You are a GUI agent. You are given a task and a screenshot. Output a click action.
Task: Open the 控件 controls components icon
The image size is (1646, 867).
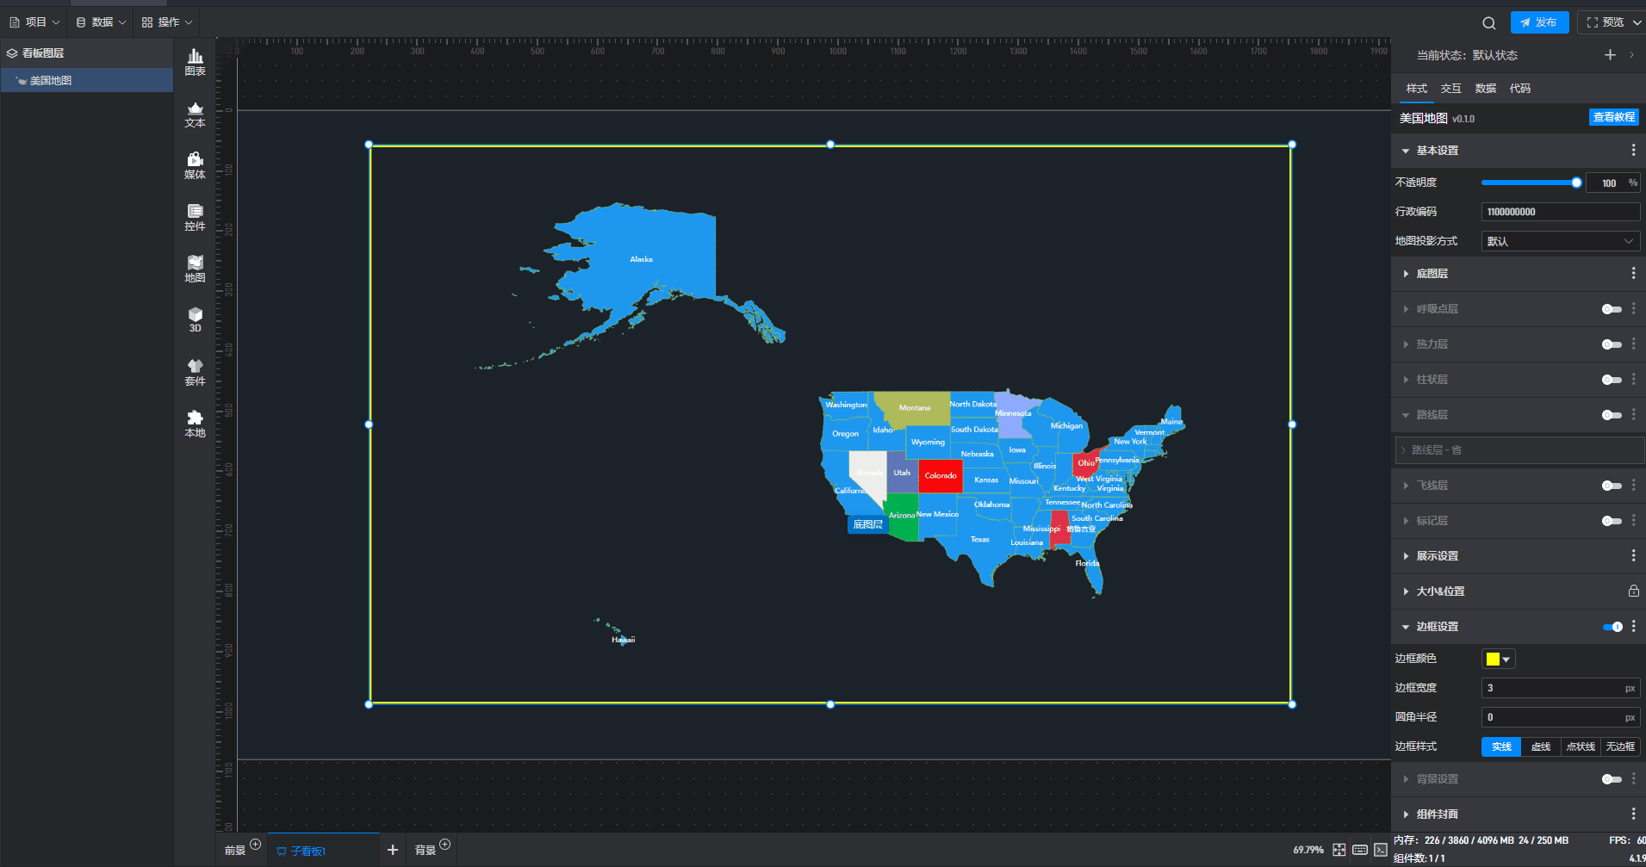pyautogui.click(x=195, y=217)
